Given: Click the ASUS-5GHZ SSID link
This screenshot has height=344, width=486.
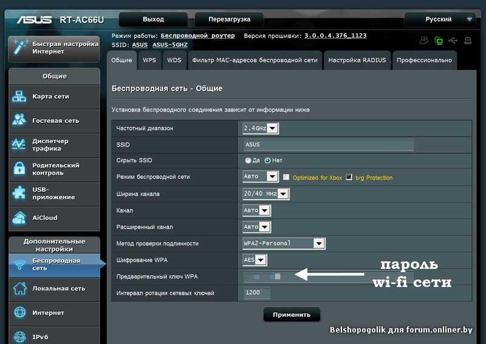Looking at the screenshot, I should coord(170,45).
